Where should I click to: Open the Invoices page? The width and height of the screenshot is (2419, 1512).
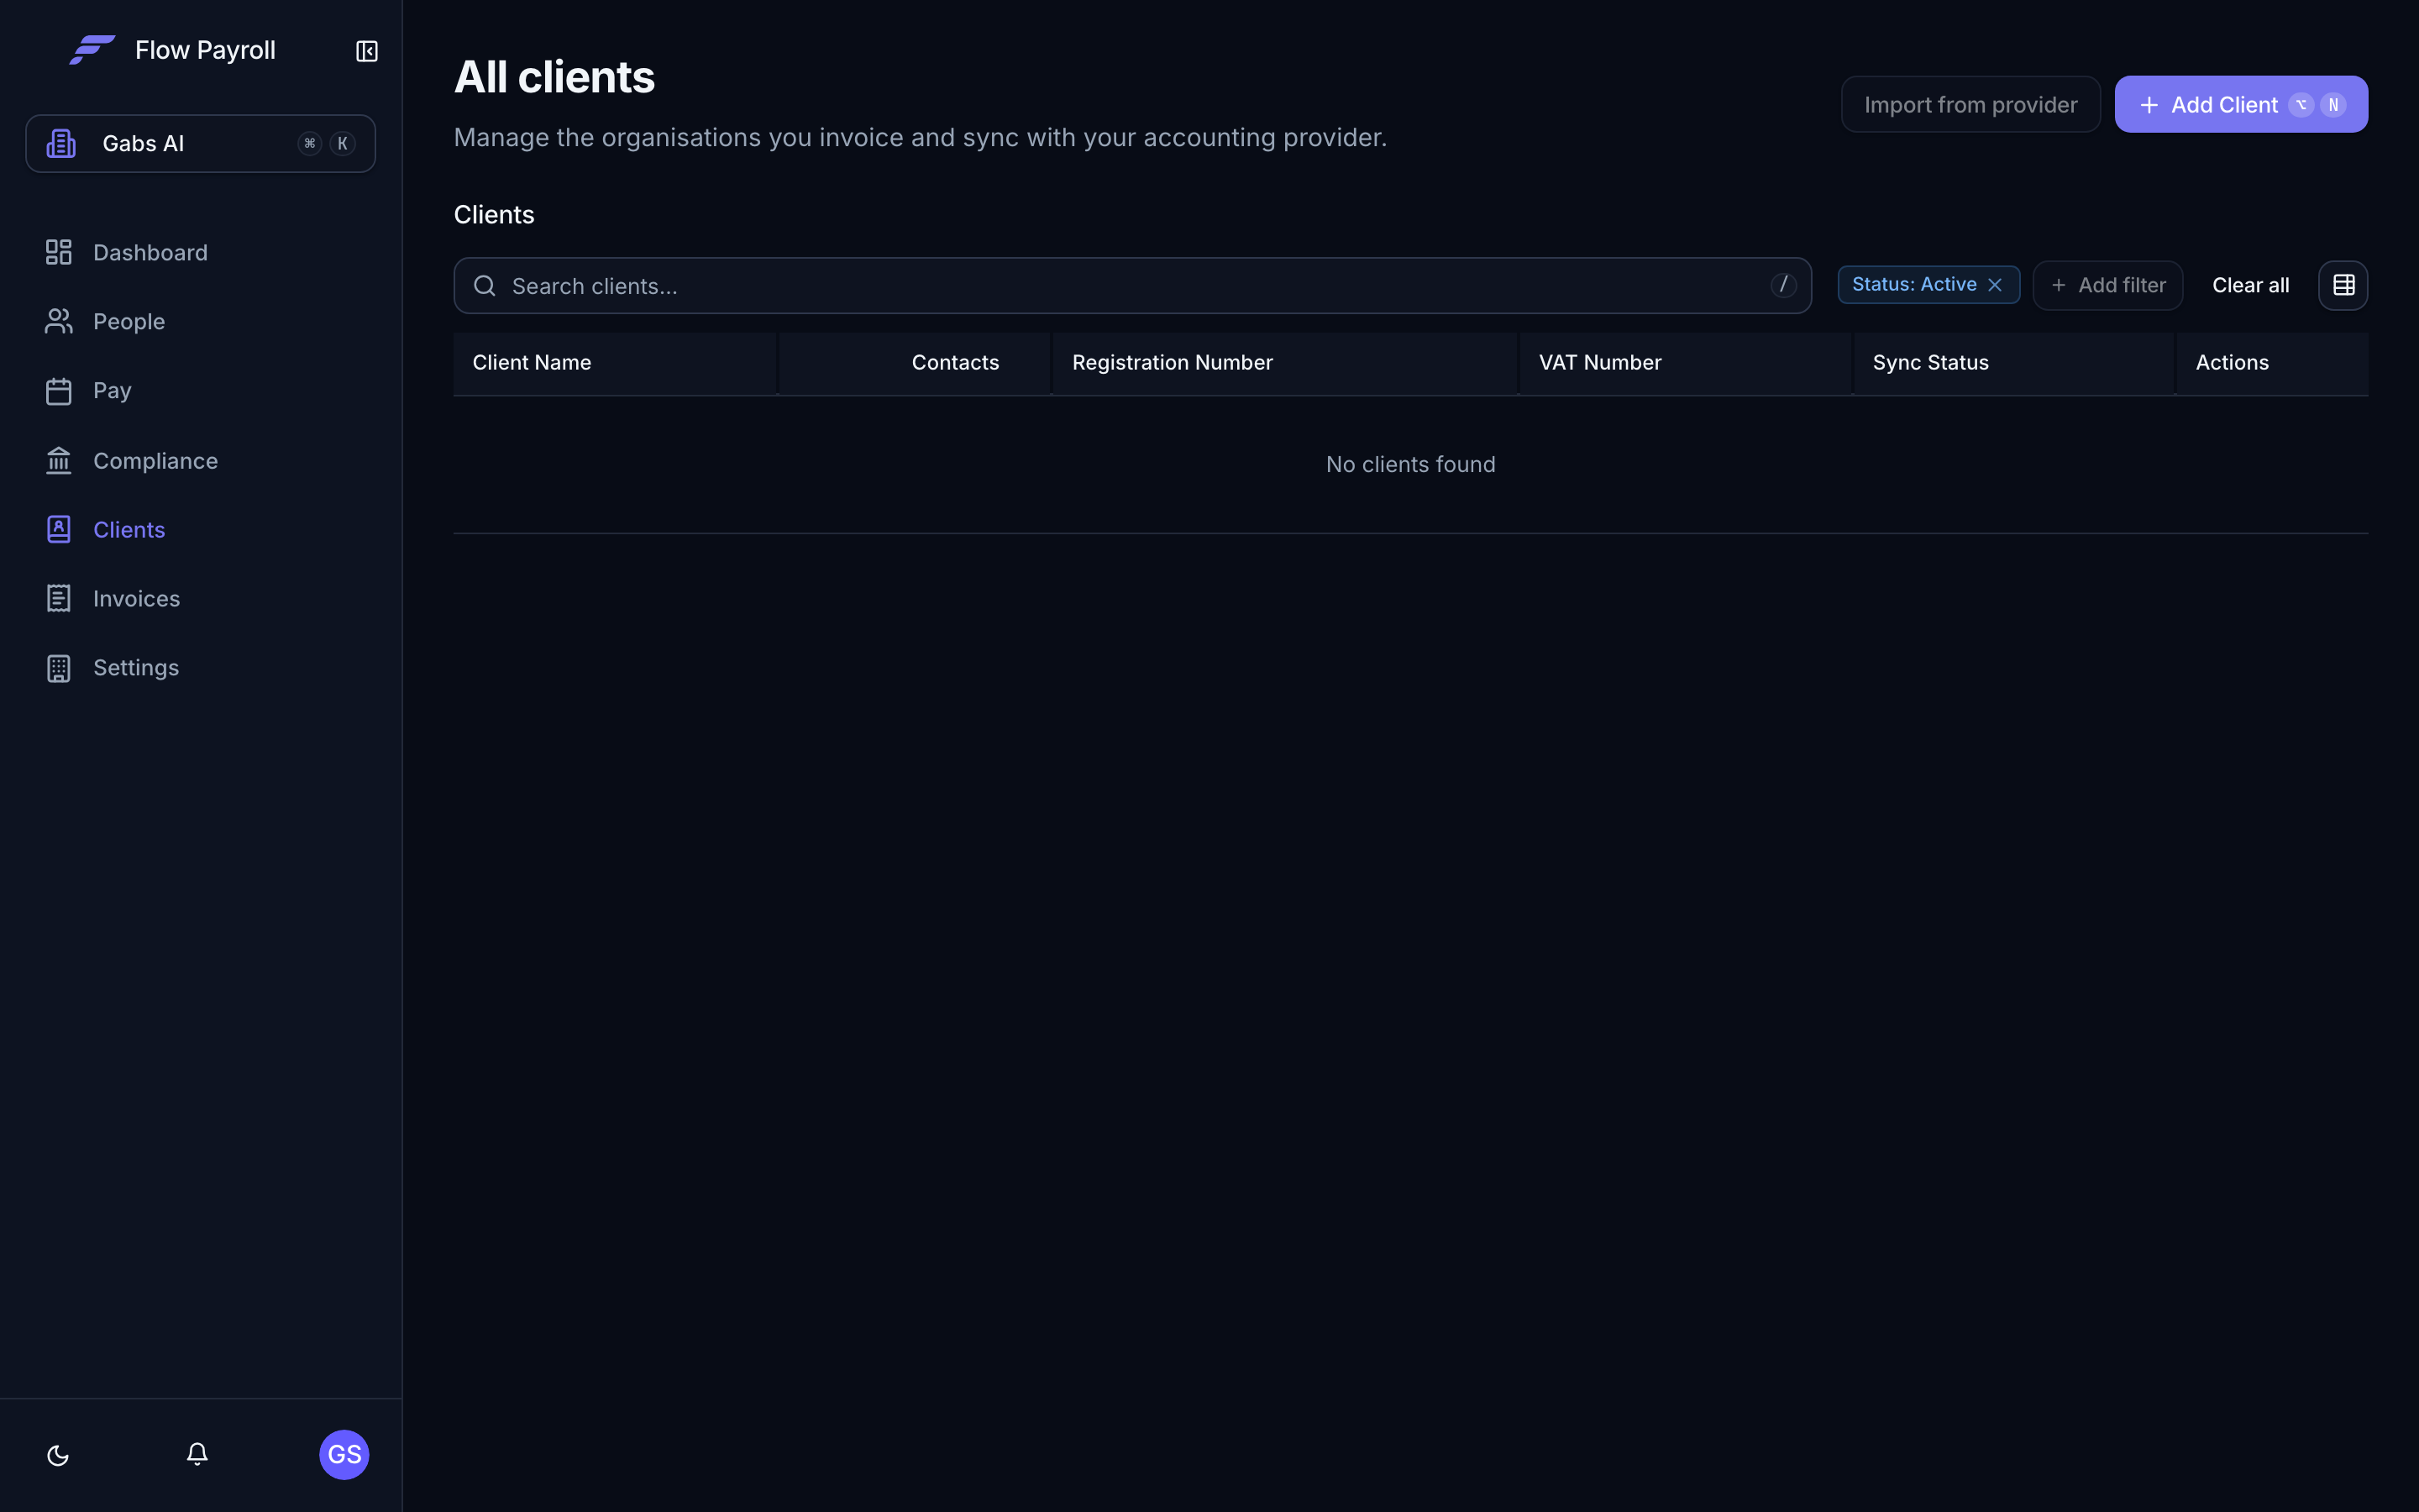tap(136, 598)
